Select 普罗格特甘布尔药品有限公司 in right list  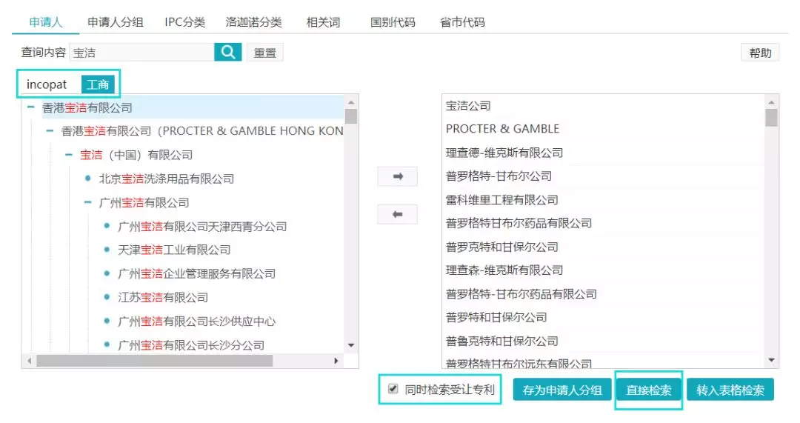[519, 223]
